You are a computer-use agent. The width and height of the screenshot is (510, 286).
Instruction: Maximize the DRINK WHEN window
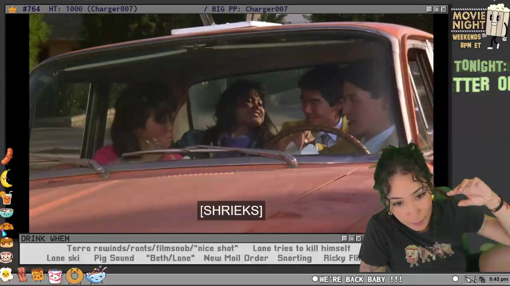point(352,239)
